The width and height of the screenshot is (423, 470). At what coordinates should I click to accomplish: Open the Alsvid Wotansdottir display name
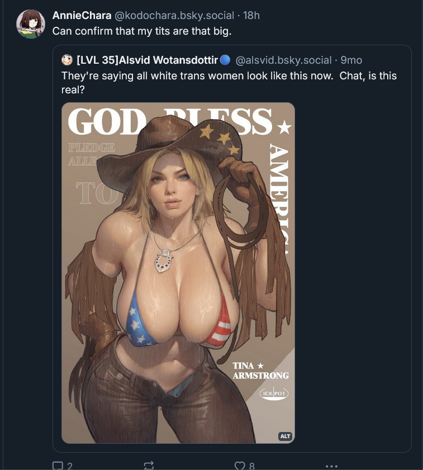[147, 60]
